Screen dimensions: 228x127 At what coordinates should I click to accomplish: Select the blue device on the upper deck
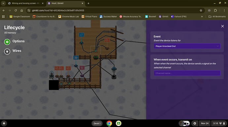pos(81,35)
